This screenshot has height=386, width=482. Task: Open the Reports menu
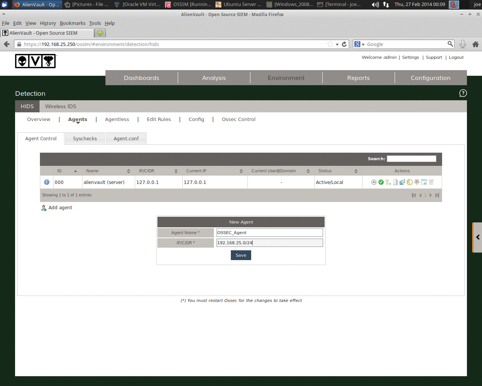tap(358, 78)
